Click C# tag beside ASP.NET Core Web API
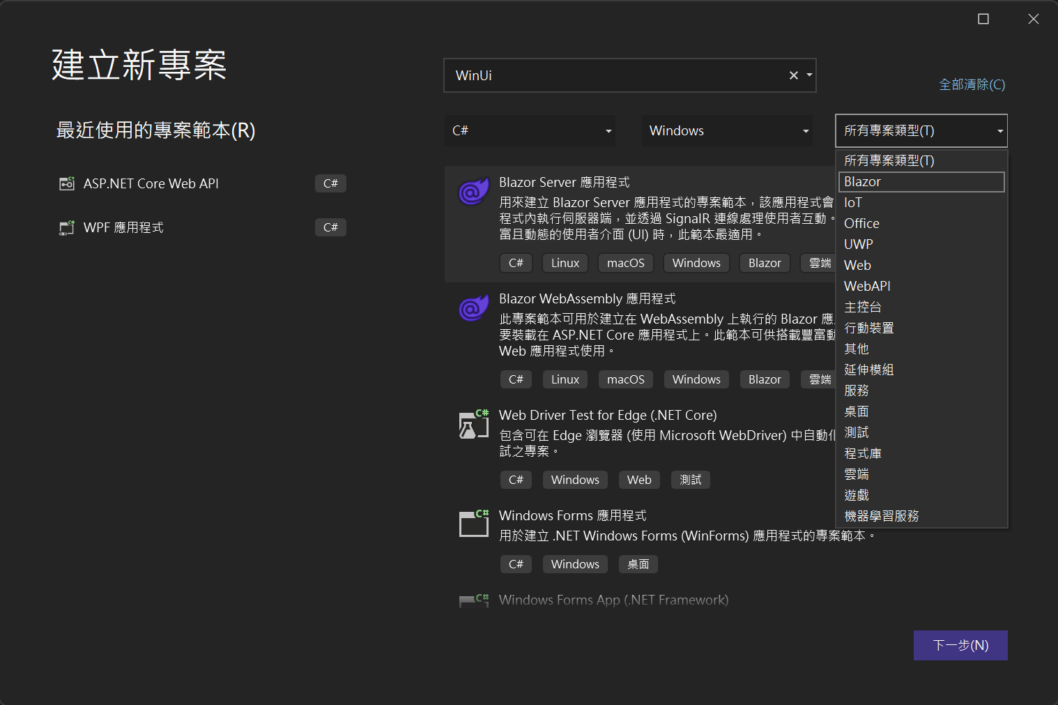Image resolution: width=1058 pixels, height=705 pixels. 330,183
